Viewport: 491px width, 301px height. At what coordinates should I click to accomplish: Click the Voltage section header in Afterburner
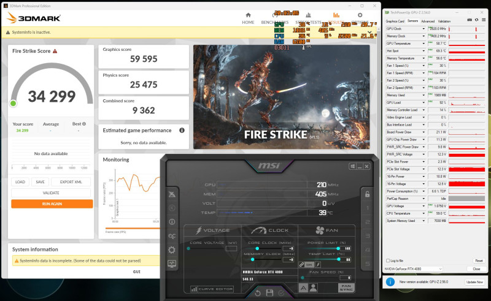coord(213,231)
